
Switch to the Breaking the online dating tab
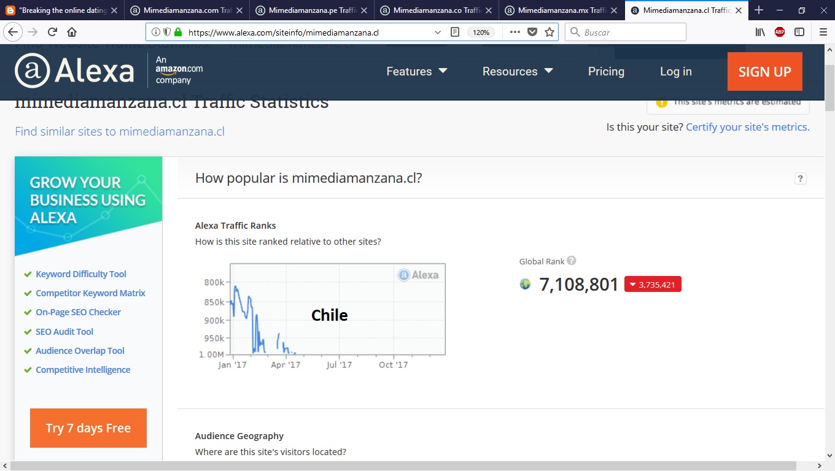click(x=62, y=10)
